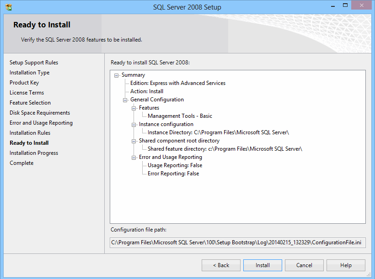
Task: Select Management Tools - Basic row
Action: [x=180, y=116]
